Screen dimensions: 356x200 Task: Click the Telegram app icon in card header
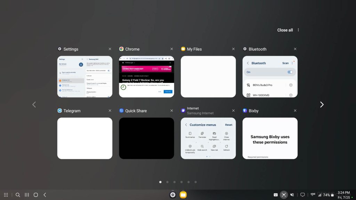coord(60,111)
